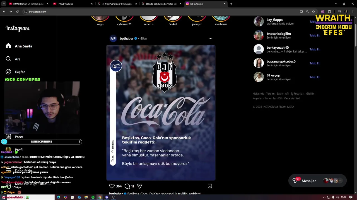Screen dimensions: 357x200
Task: Open the purple extension icon in toolbar
Action: coord(323,12)
